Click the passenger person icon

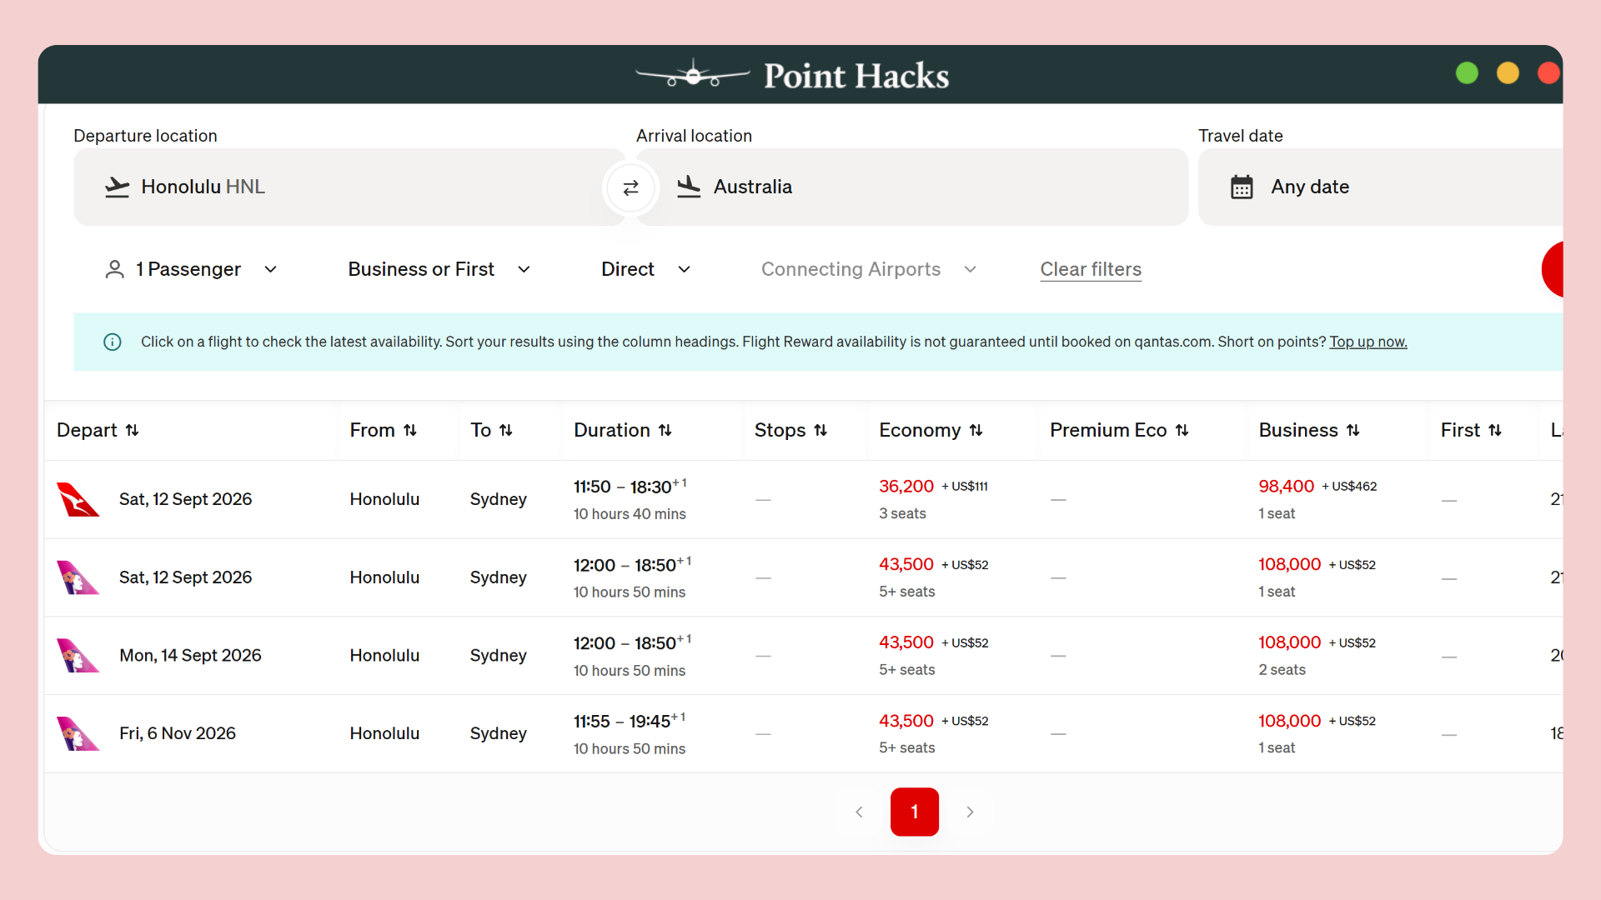[115, 269]
